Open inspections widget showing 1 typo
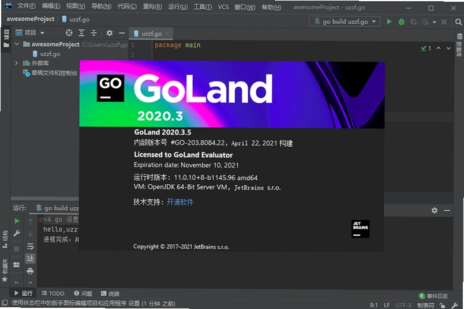This screenshot has width=464, height=309. tap(426, 48)
